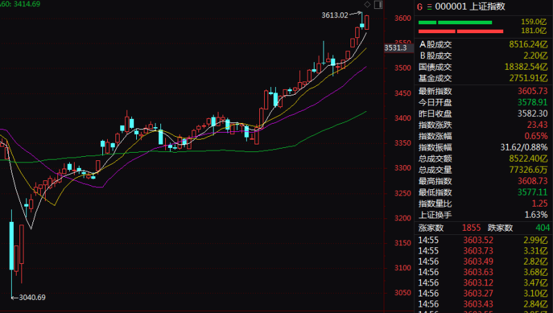Click the red 181.0亿 volume bar
The width and height of the screenshot is (553, 313).
pos(460,31)
